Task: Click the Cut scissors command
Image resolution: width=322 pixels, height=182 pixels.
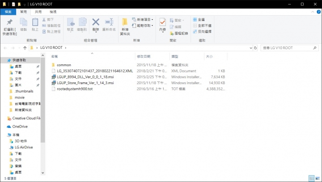Action: [48, 20]
